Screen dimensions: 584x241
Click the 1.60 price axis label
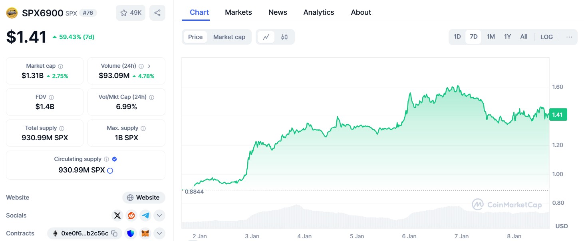coord(558,87)
